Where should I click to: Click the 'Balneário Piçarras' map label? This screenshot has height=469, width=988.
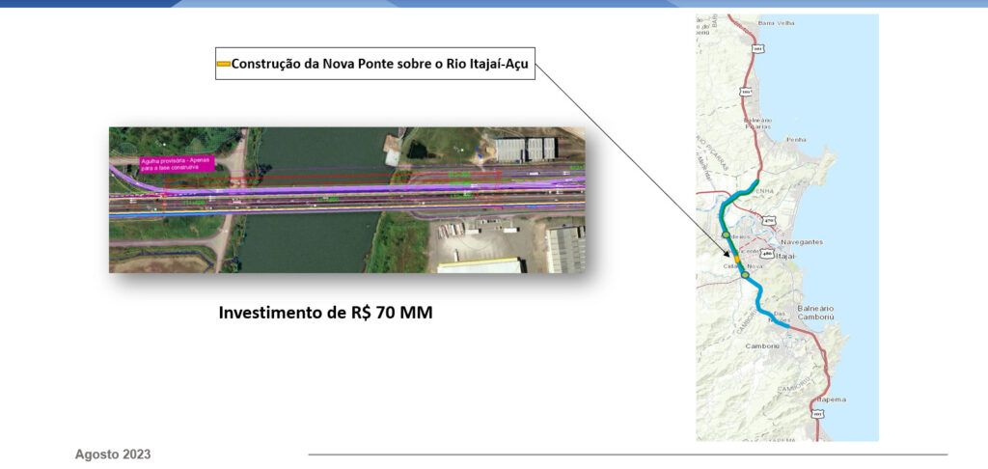point(758,123)
